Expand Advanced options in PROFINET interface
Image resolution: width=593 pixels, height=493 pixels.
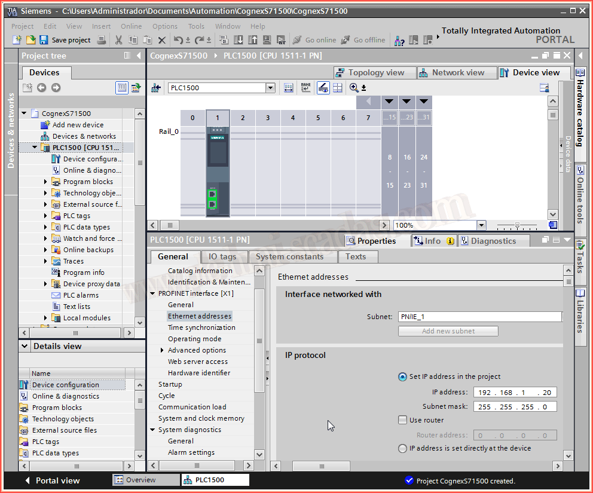pyautogui.click(x=162, y=350)
